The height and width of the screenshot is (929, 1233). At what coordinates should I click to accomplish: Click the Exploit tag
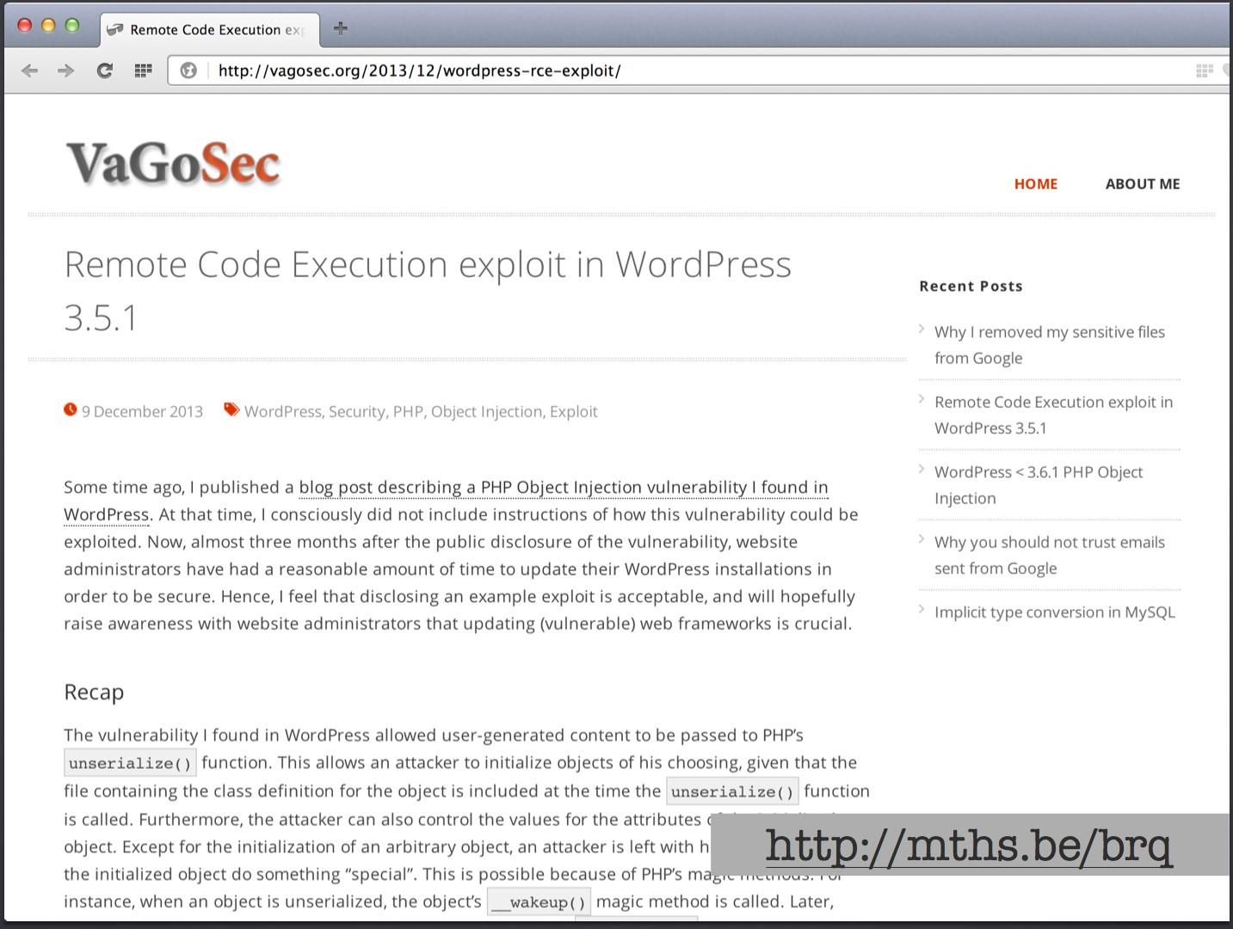(574, 411)
